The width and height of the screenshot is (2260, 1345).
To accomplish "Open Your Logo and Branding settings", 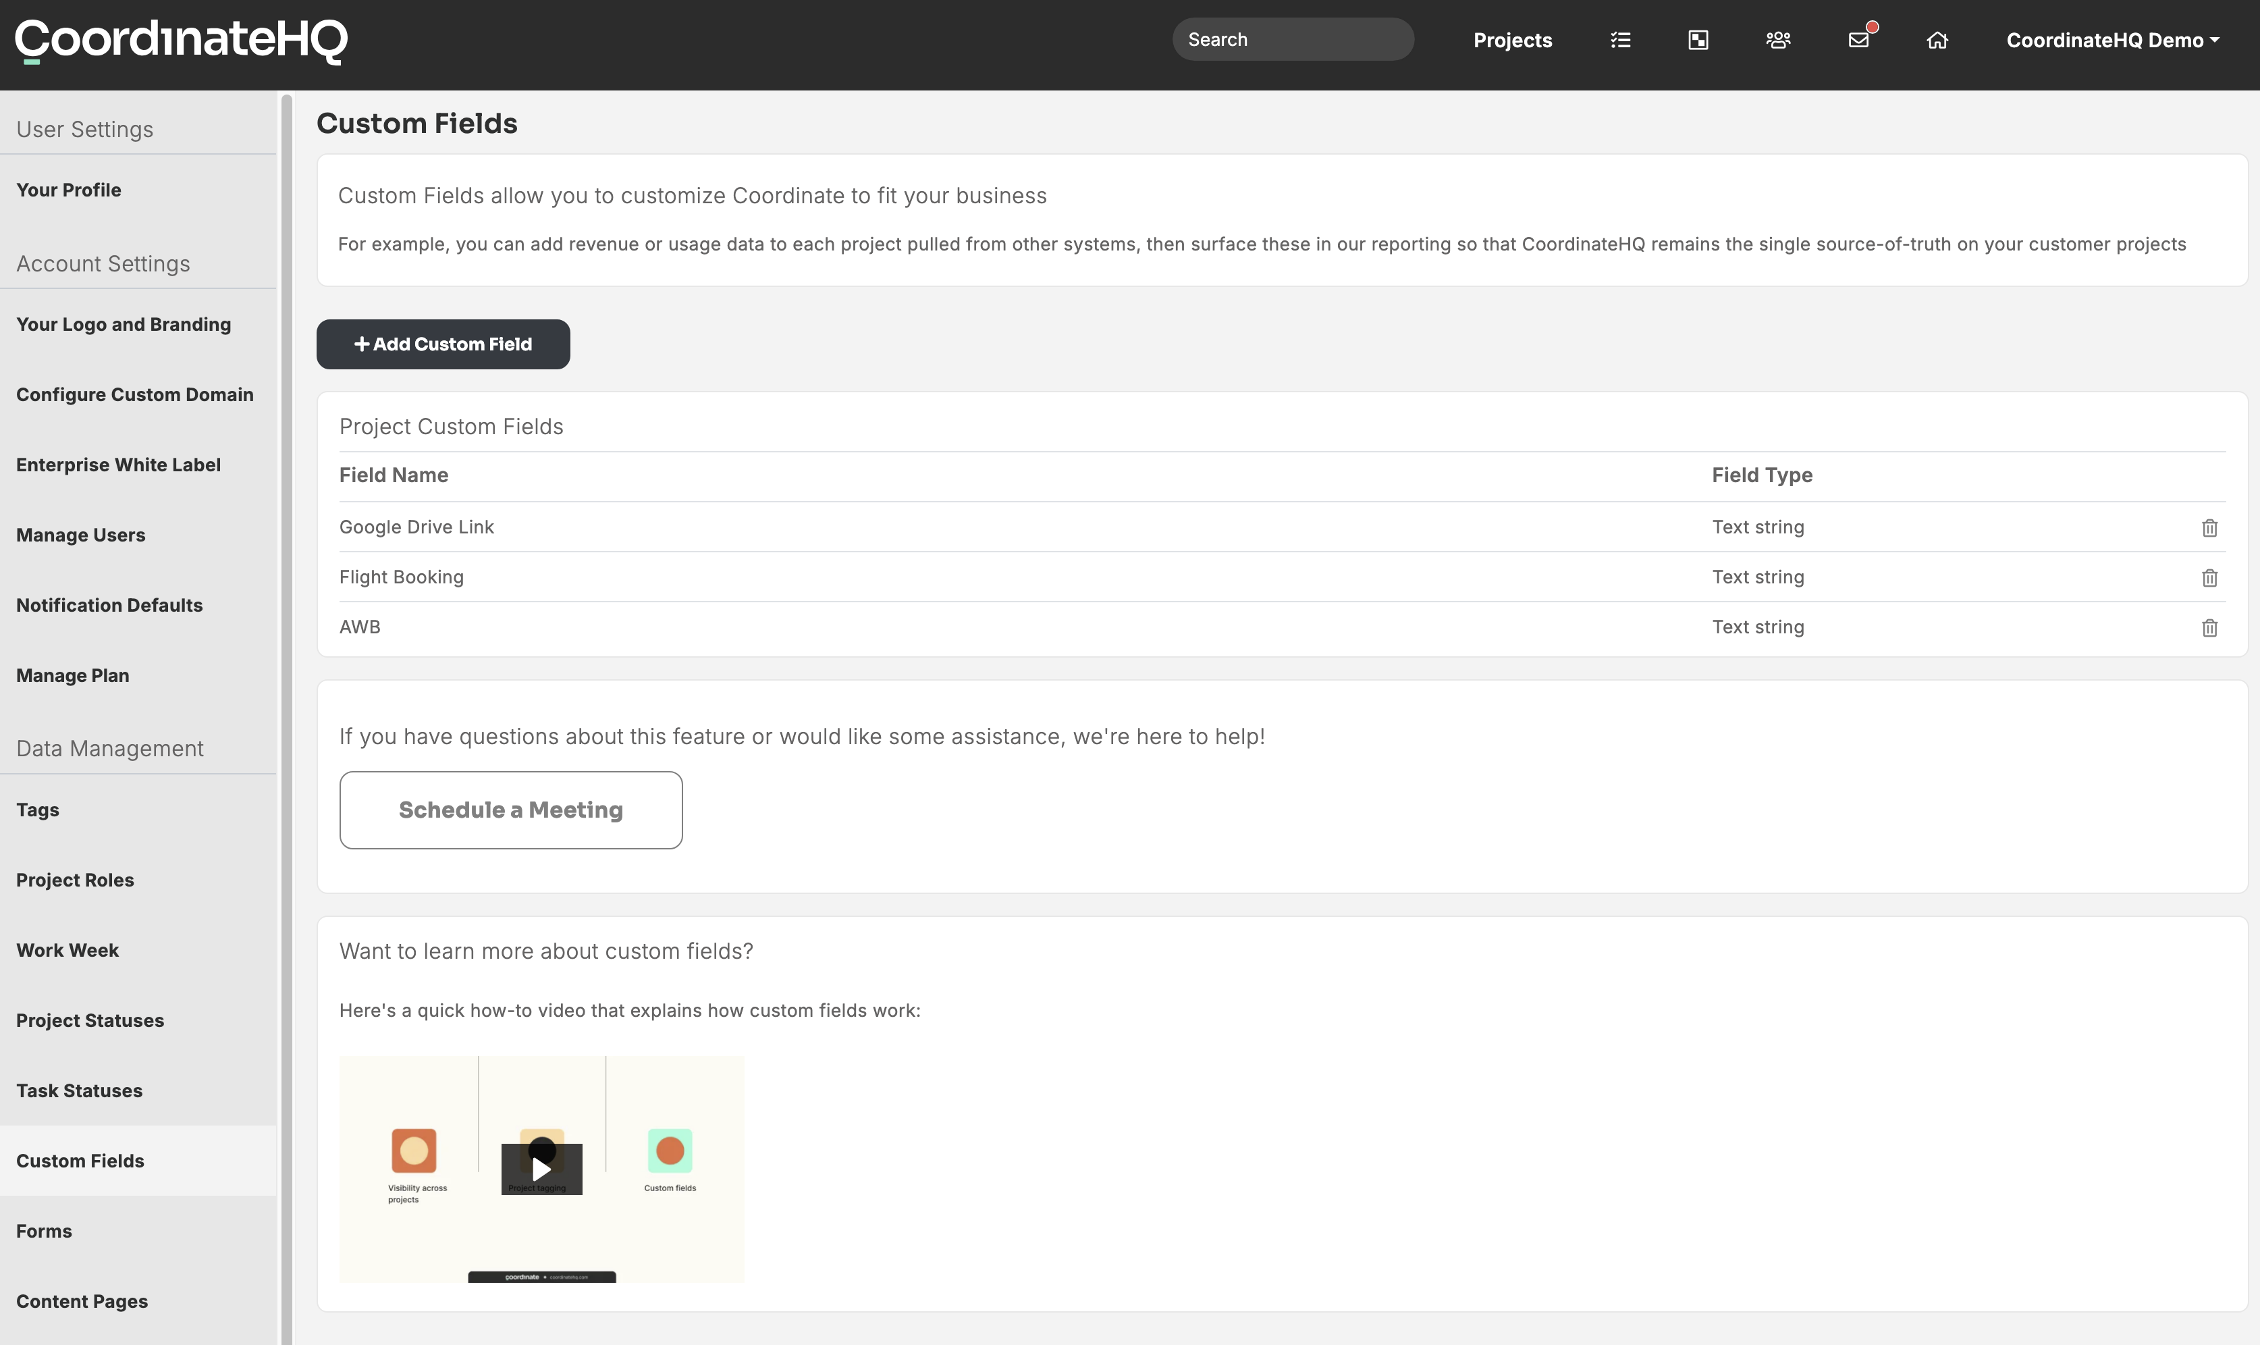I will pyautogui.click(x=123, y=325).
